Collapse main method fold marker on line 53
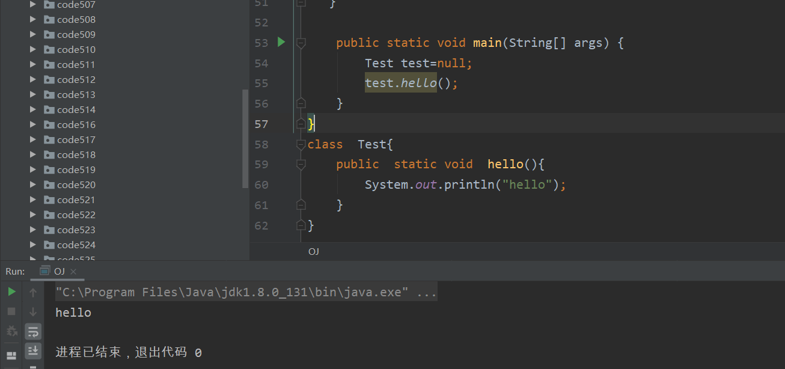This screenshot has width=785, height=369. (x=301, y=43)
